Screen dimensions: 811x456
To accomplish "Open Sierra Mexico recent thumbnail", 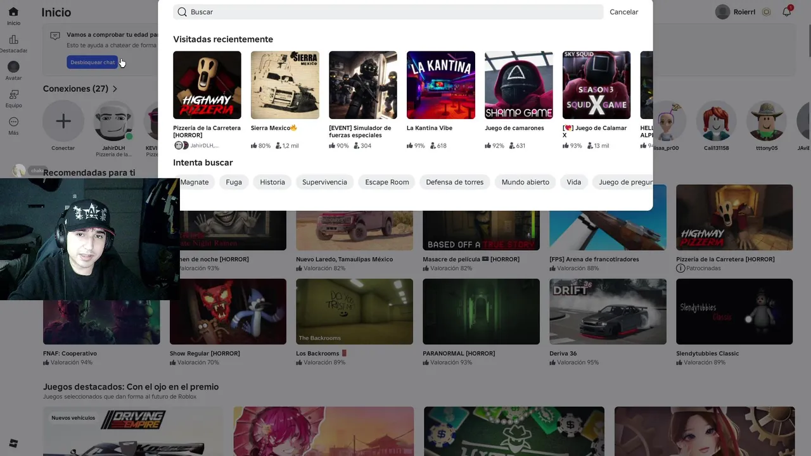I will pyautogui.click(x=285, y=85).
